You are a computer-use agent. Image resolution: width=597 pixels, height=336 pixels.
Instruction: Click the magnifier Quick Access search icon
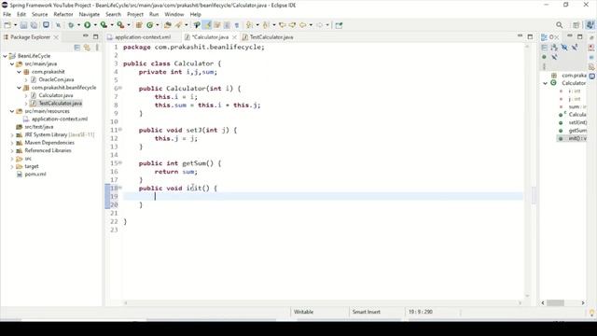[560, 25]
